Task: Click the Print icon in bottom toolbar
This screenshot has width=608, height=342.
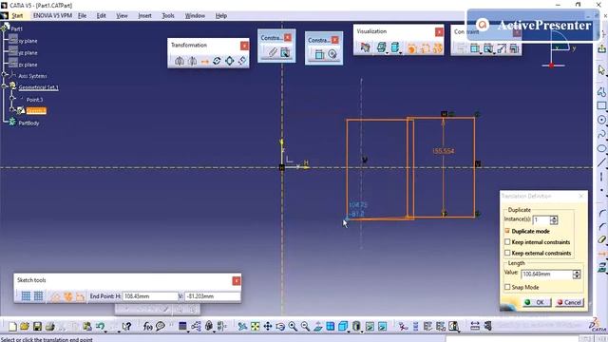Action: click(x=49, y=327)
